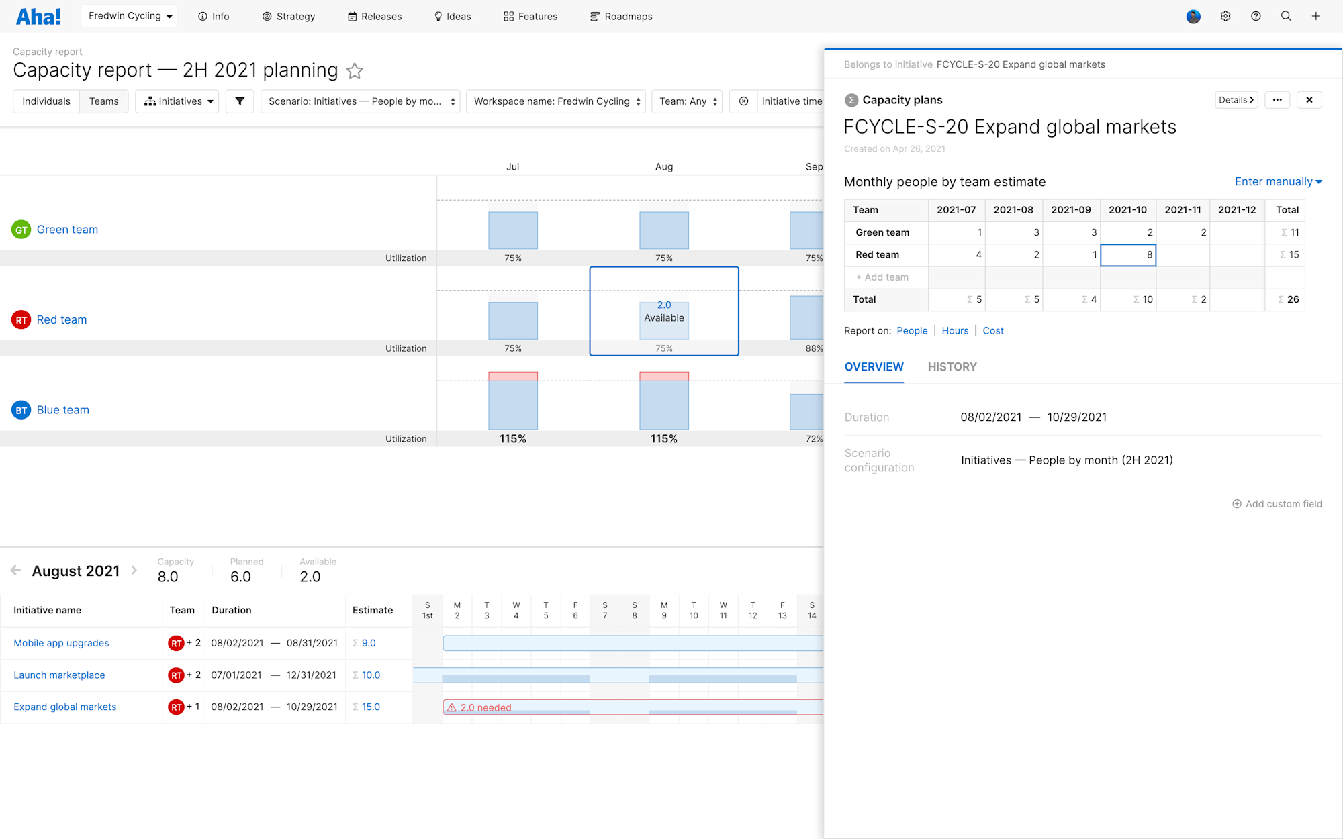
Task: Select the Blue team July capacity bar
Action: pos(513,401)
